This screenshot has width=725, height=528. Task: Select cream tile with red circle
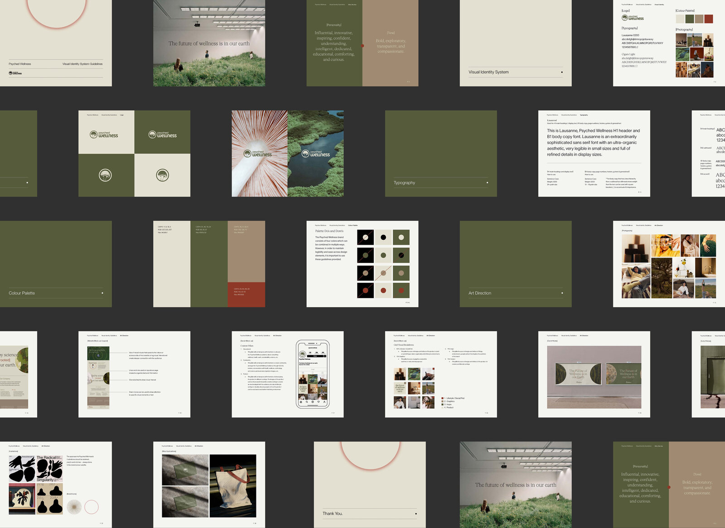383,290
